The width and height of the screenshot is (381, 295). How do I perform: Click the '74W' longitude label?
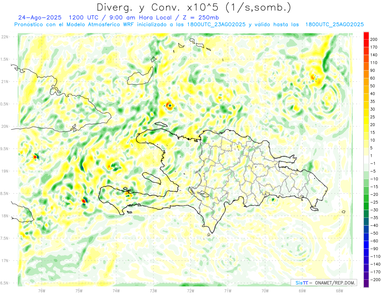pyautogui.click(x=116, y=291)
